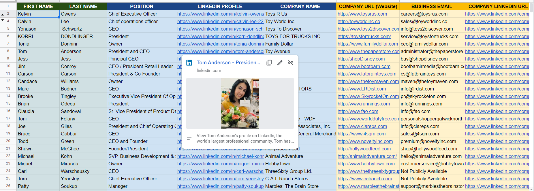534x191 pixels.
Task: Open fatbraintoys.com website link
Action: 367,74
